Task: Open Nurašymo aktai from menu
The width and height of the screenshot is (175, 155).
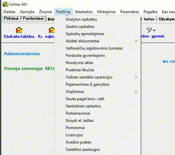Action: [x=97, y=62]
